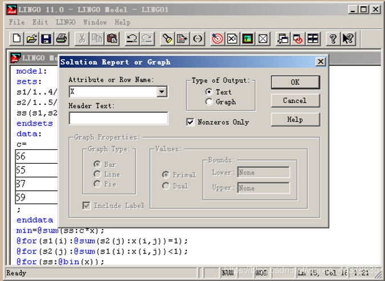Select the Pie graph type radio

tap(97, 184)
